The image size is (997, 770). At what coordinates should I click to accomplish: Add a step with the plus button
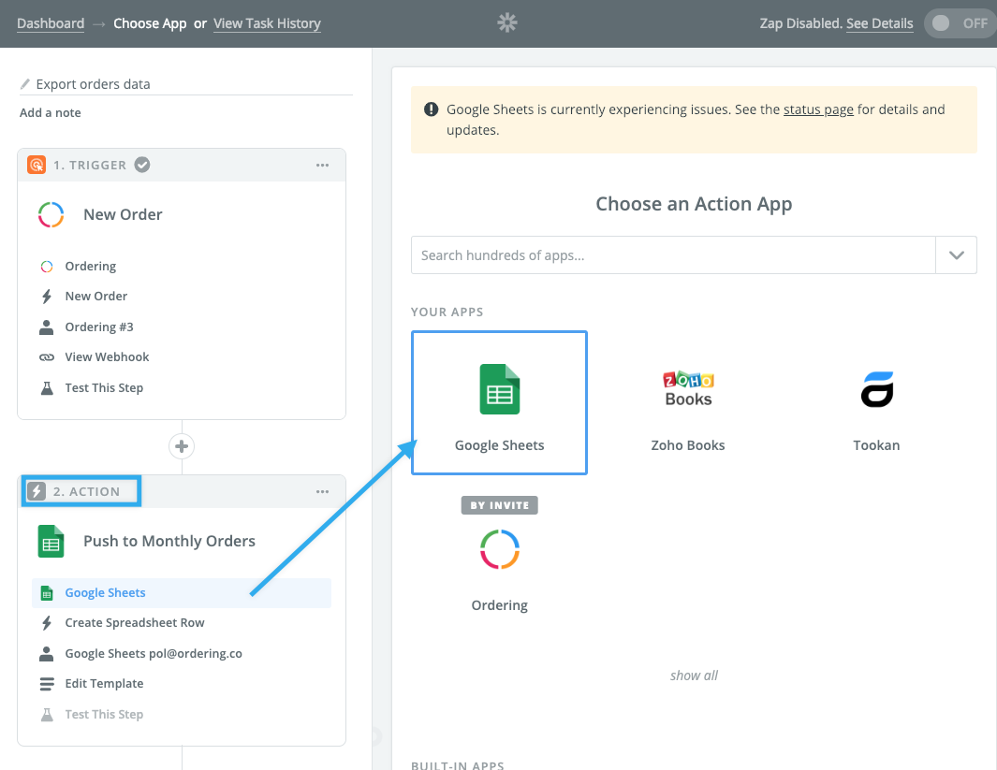182,446
